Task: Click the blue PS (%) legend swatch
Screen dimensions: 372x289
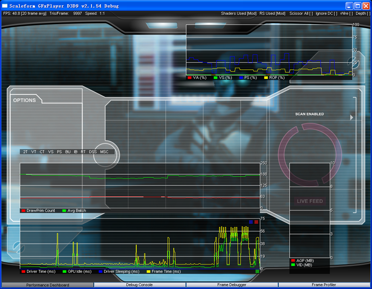Action: [x=241, y=78]
